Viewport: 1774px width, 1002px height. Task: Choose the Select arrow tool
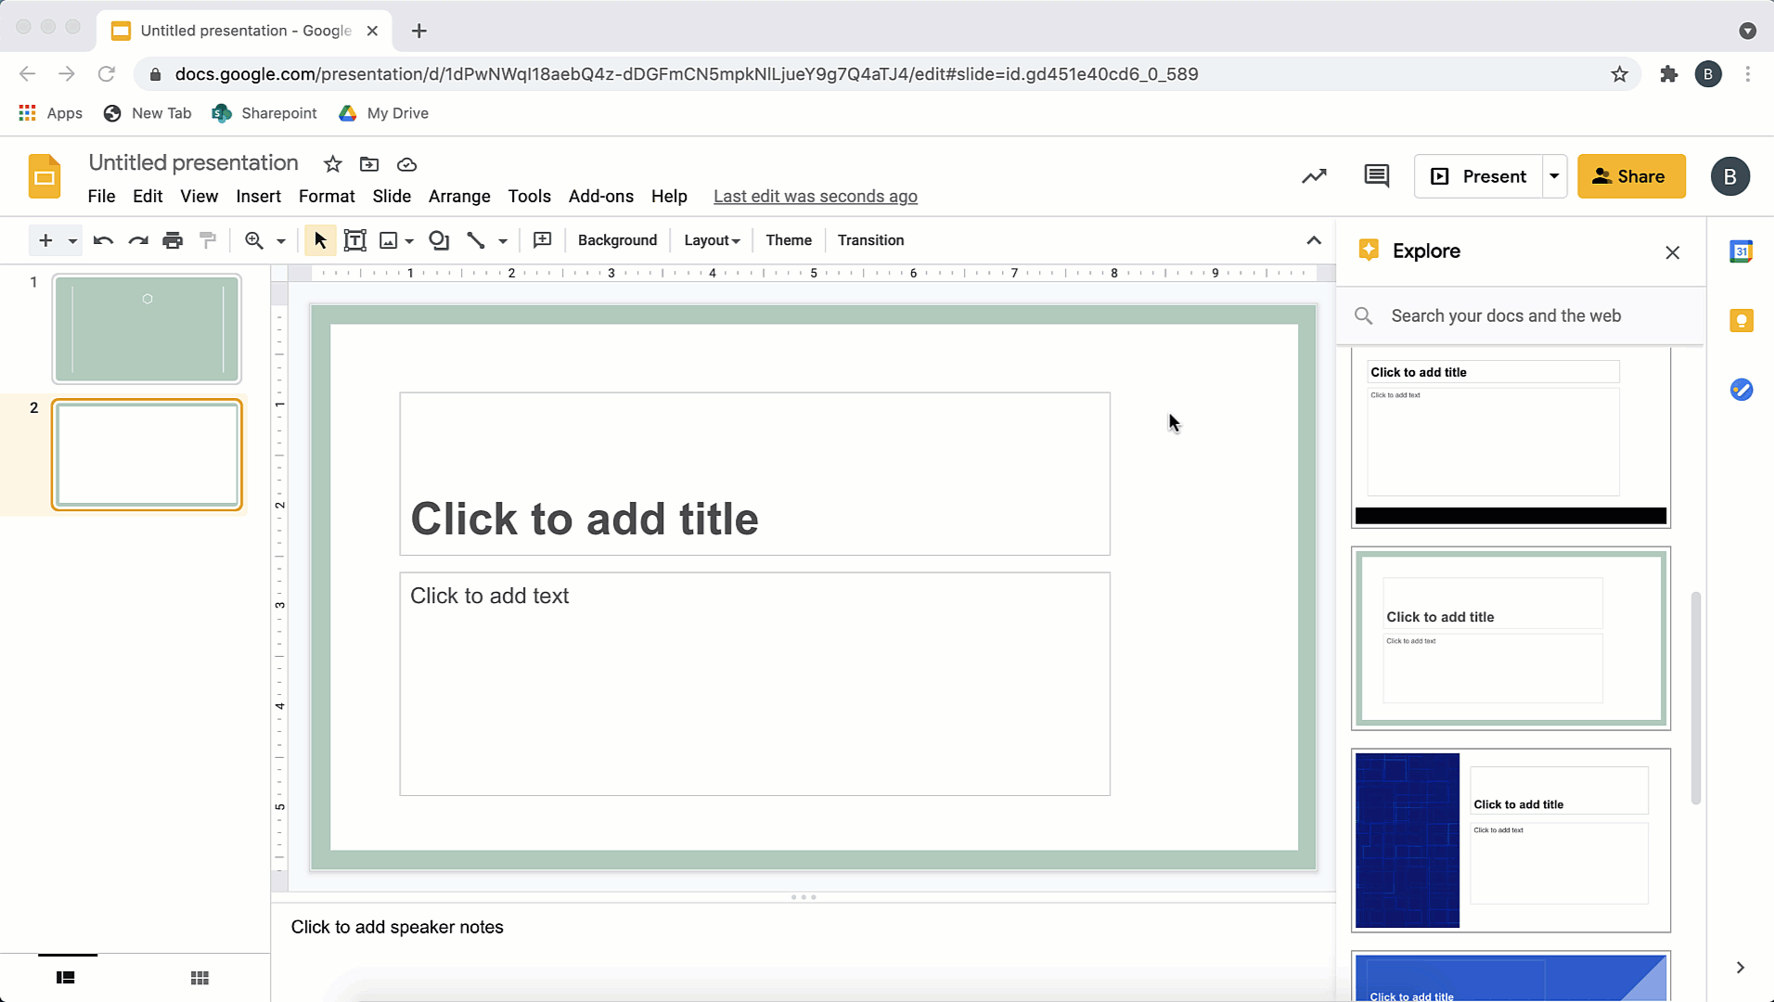(320, 240)
